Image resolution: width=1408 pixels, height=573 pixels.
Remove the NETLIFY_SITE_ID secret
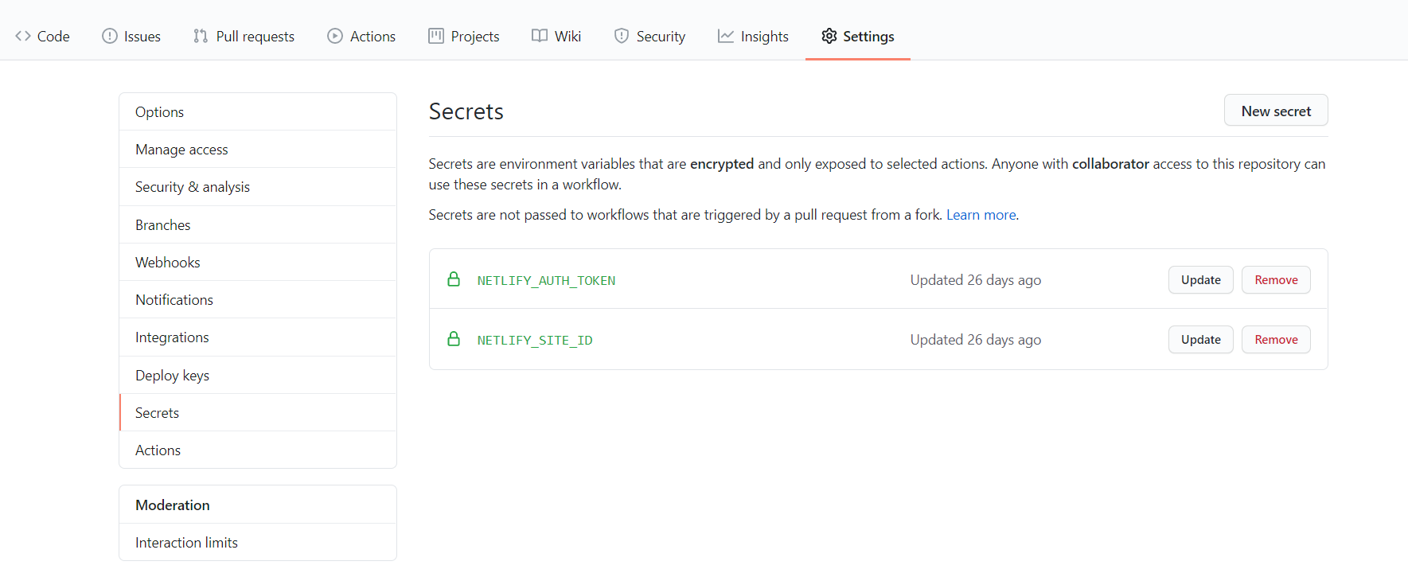[1275, 339]
